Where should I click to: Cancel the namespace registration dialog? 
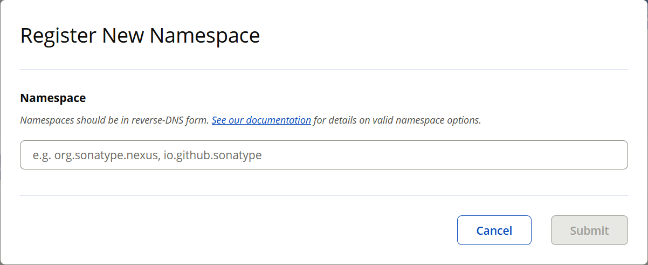tap(494, 230)
